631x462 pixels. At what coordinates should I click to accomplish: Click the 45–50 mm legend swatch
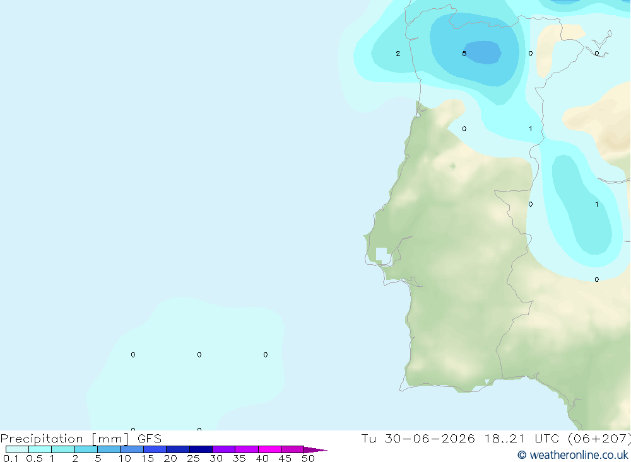pyautogui.click(x=293, y=449)
